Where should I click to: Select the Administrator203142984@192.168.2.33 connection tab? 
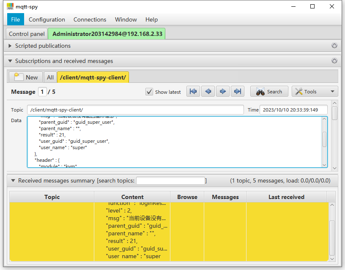(107, 34)
